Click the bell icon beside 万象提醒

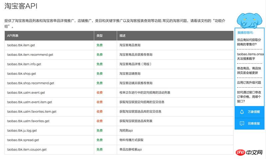coord(242,112)
